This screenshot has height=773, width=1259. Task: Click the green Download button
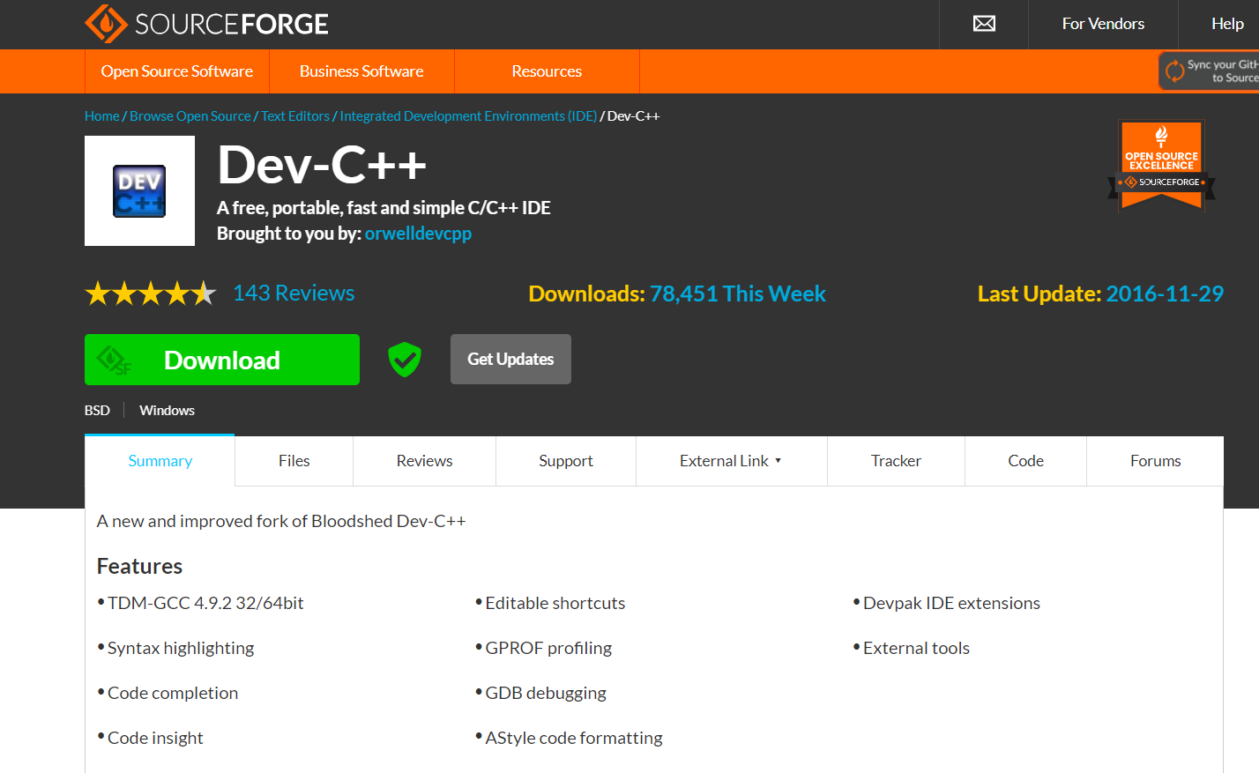(222, 360)
